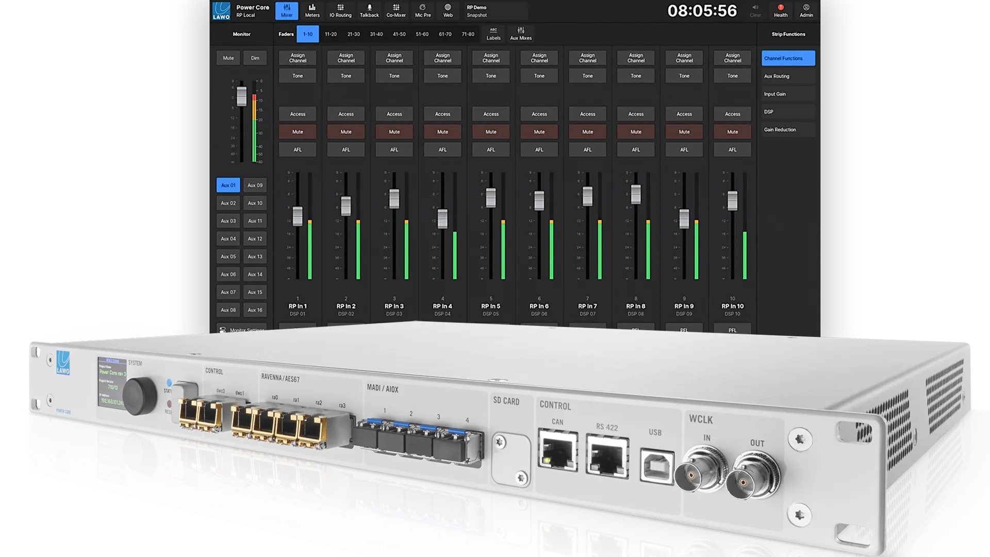Screen dimensions: 990x557
Task: Select DSP strip function
Action: coord(788,112)
